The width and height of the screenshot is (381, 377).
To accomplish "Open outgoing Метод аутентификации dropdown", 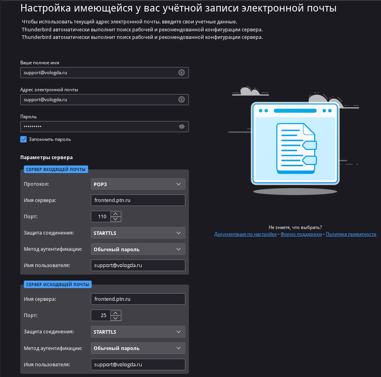I will coord(138,348).
